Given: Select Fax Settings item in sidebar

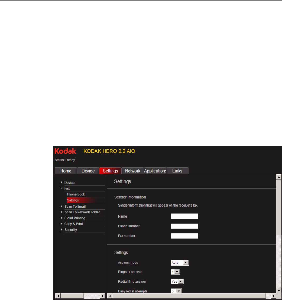Looking at the screenshot, I should click(86, 200).
